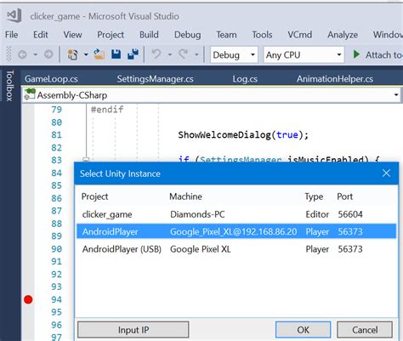Image resolution: width=403 pixels, height=341 pixels.
Task: Open the View menu
Action: [72, 35]
